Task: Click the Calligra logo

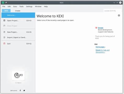Action: point(18,75)
